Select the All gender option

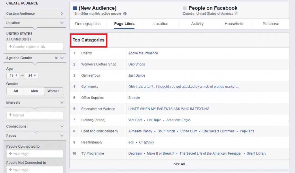point(16,91)
